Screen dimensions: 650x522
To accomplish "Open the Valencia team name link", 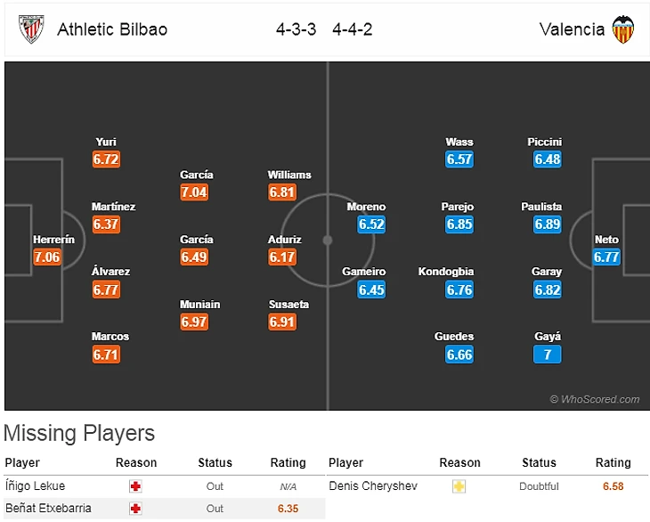I will tap(572, 29).
